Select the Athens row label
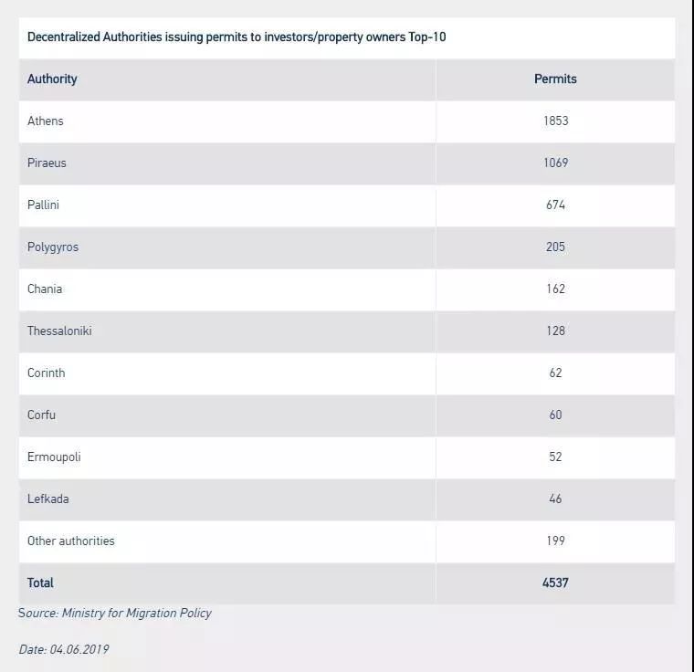Image resolution: width=694 pixels, height=672 pixels. click(x=45, y=121)
